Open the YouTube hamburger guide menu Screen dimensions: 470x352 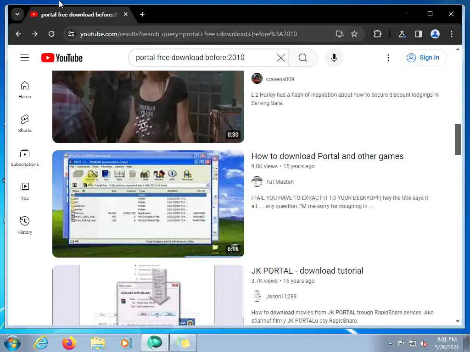click(x=25, y=57)
